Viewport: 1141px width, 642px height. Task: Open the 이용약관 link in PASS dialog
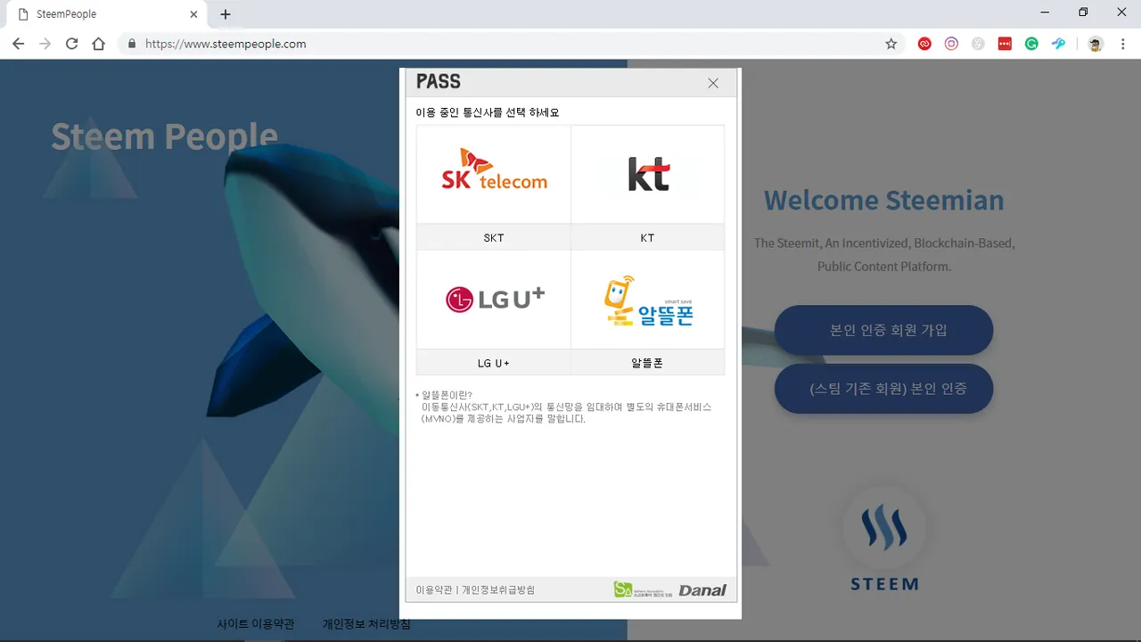coord(434,589)
